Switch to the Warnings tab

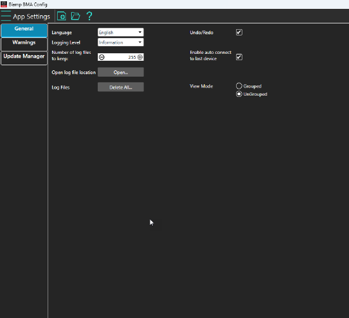click(x=24, y=44)
